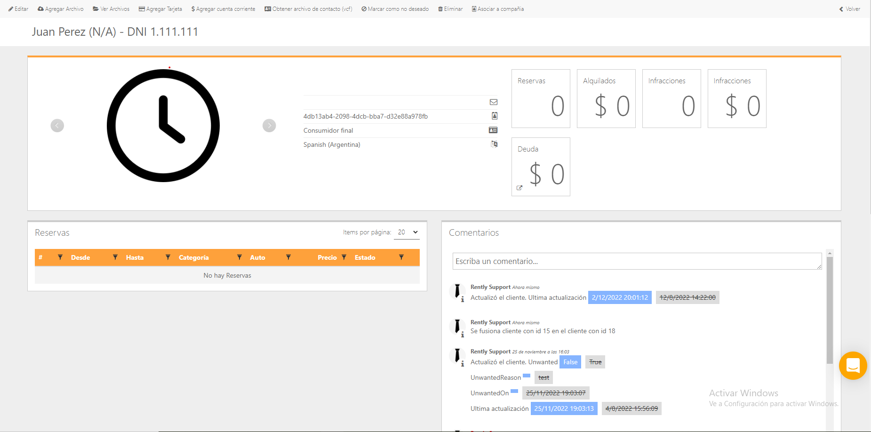Click the email envelope icon
This screenshot has height=432, width=871.
[x=494, y=102]
